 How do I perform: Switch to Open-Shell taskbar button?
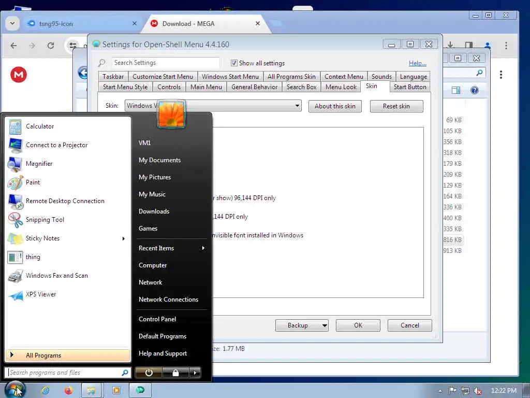pyautogui.click(x=140, y=391)
